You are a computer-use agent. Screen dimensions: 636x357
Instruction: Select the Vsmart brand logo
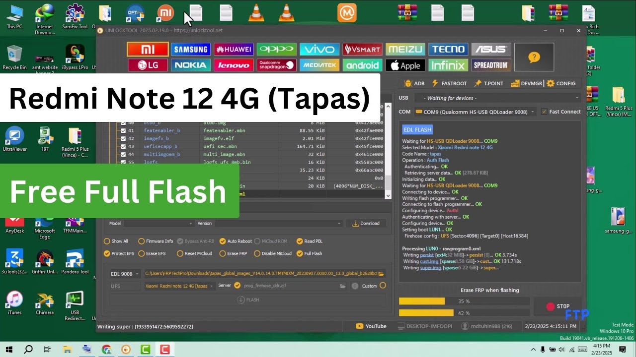(362, 49)
